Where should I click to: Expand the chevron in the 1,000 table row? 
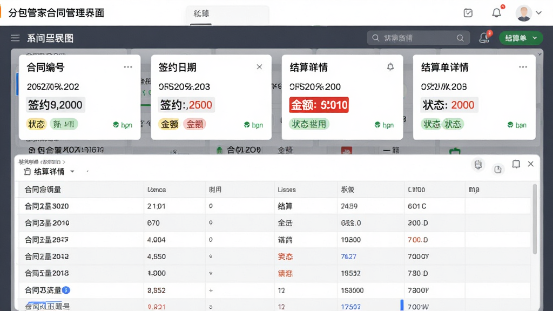click(211, 273)
